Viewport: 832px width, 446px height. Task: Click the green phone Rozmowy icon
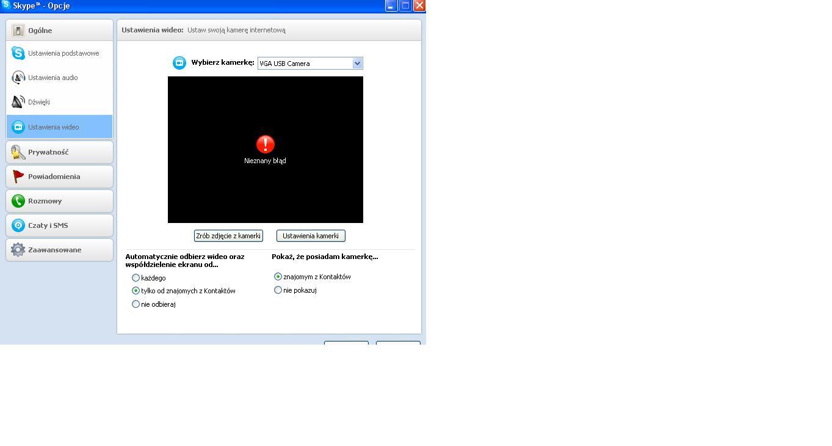tap(18, 201)
